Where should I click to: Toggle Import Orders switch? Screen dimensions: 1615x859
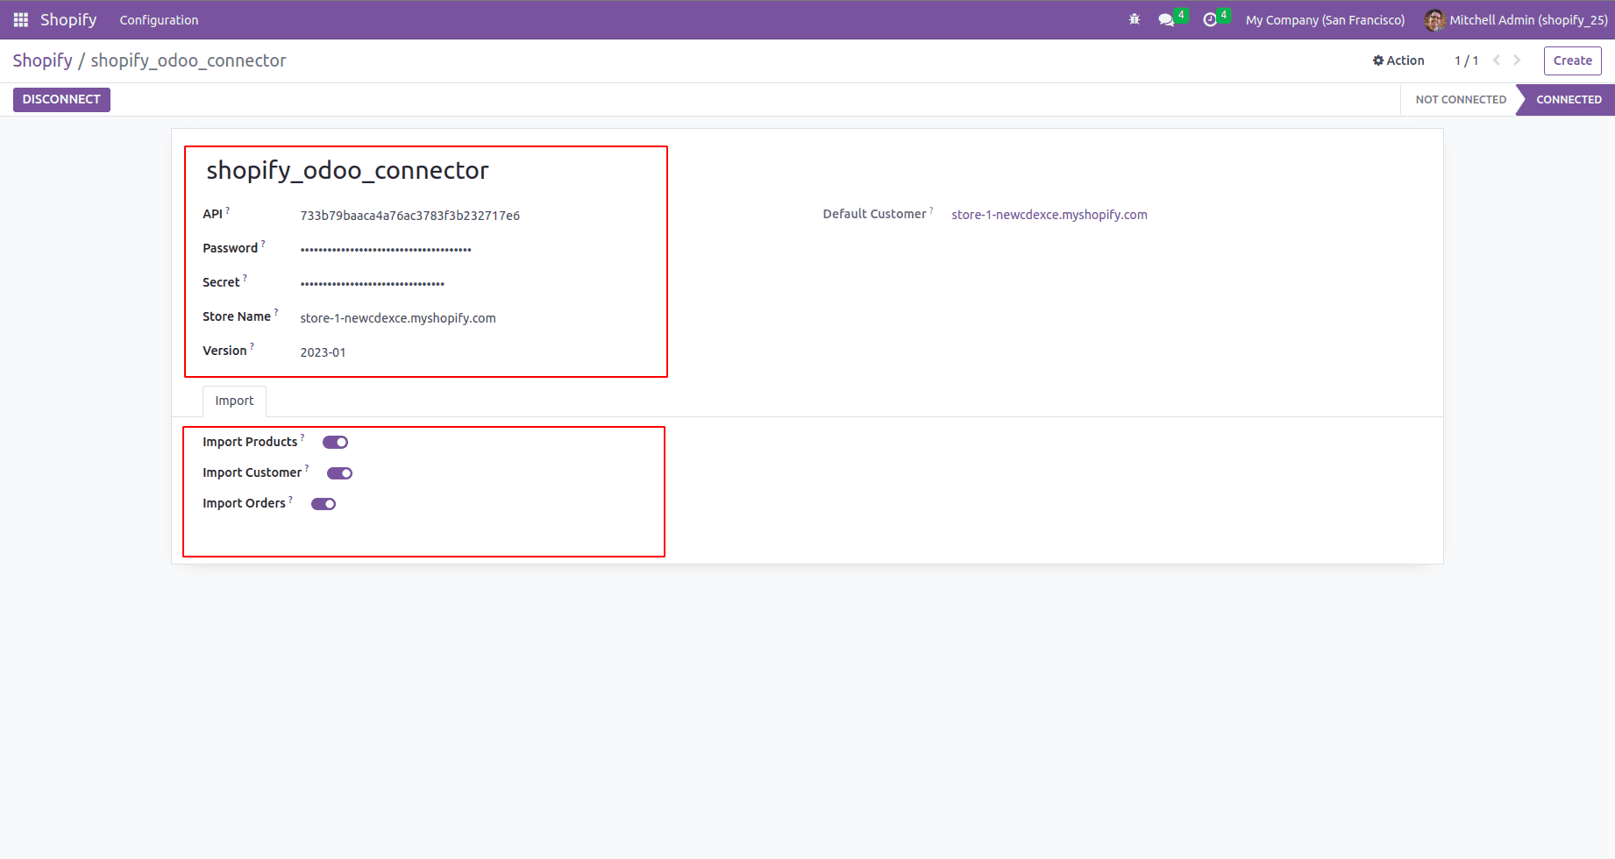324,503
